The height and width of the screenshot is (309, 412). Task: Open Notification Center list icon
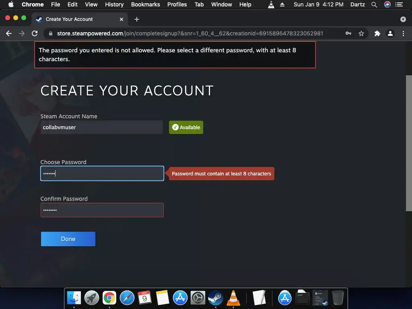(399, 4)
